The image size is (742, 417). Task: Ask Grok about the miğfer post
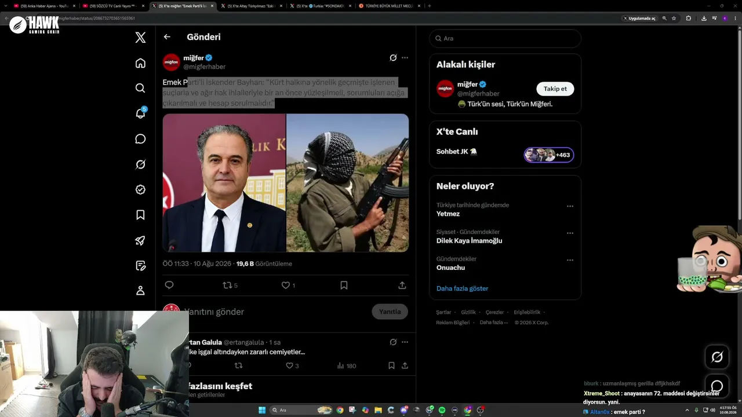pos(393,58)
